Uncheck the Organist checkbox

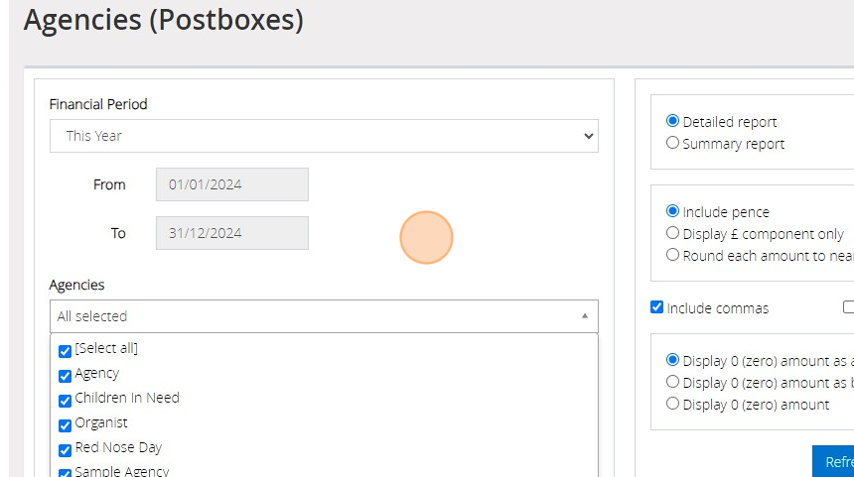point(65,425)
